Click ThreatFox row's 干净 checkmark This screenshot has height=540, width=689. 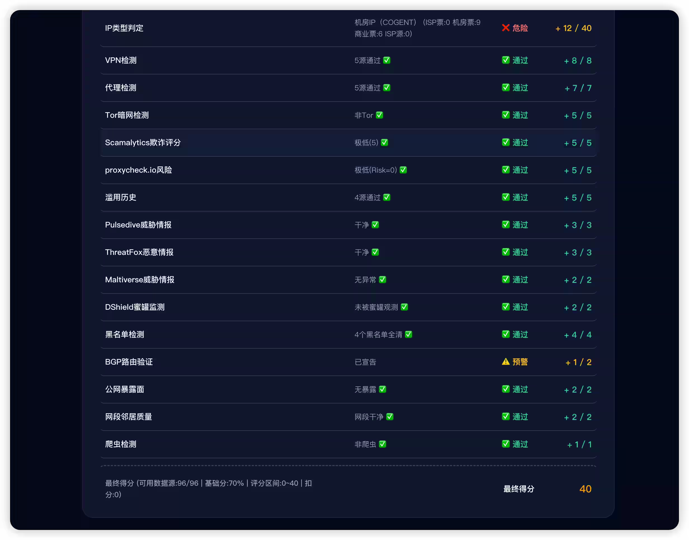(x=375, y=252)
